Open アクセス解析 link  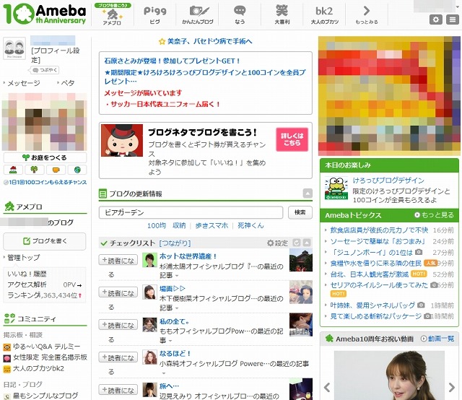click(27, 284)
